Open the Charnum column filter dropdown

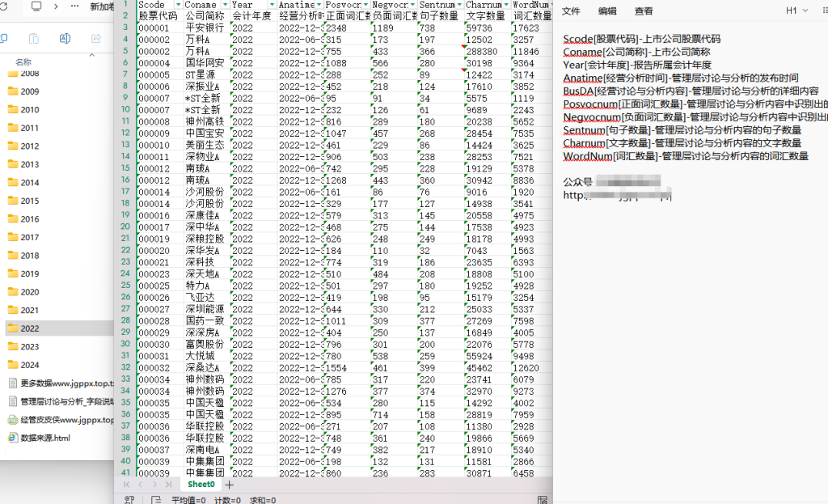point(506,5)
